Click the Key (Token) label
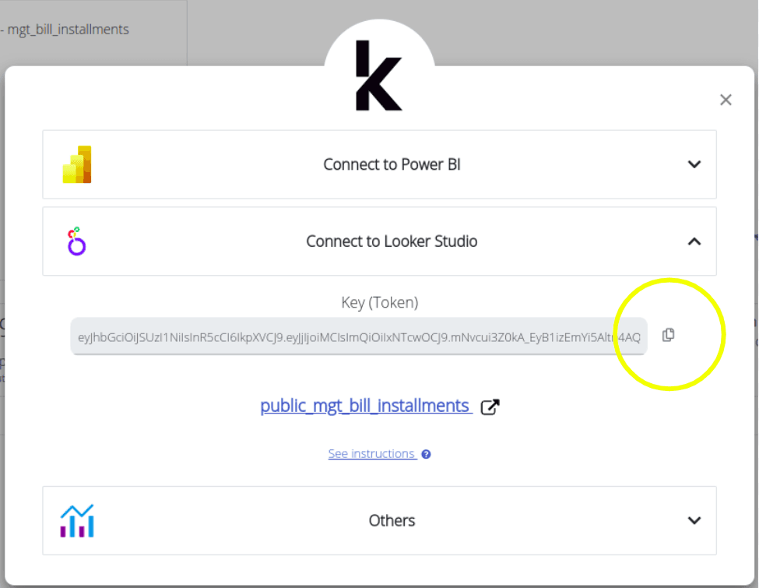 (379, 302)
